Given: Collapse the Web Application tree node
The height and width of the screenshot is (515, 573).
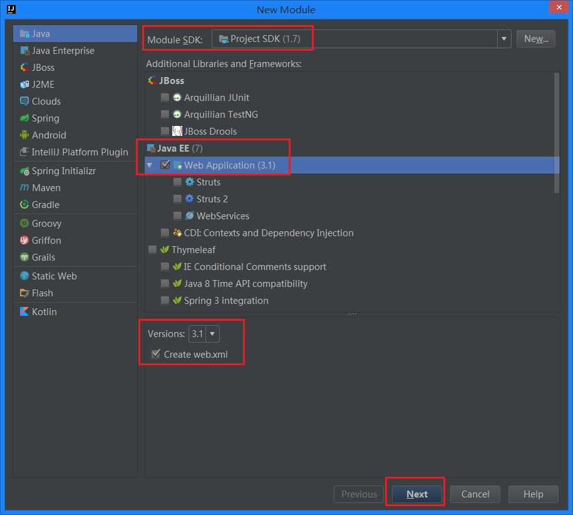Looking at the screenshot, I should [x=150, y=165].
